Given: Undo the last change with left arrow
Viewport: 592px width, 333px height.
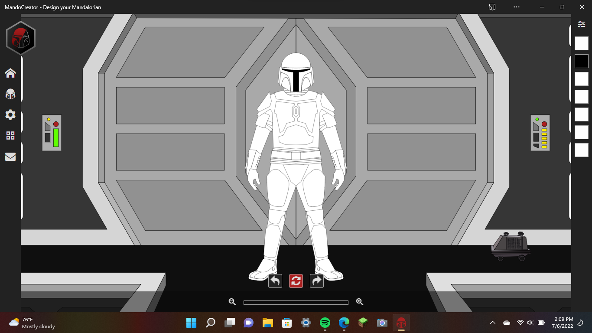Looking at the screenshot, I should point(275,281).
